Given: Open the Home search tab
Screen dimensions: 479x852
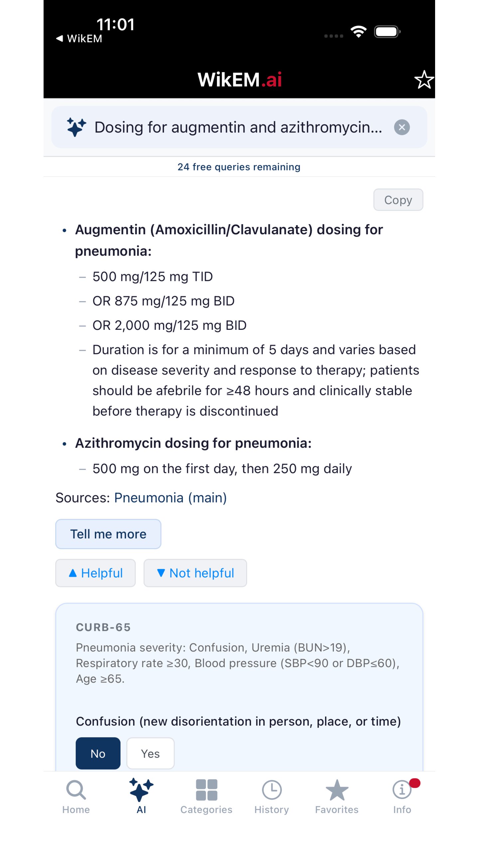Looking at the screenshot, I should click(x=76, y=796).
